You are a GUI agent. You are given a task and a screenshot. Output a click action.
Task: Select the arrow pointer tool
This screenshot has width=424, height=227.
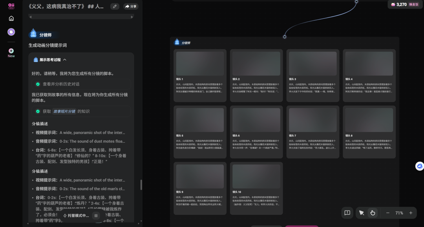pos(362,213)
